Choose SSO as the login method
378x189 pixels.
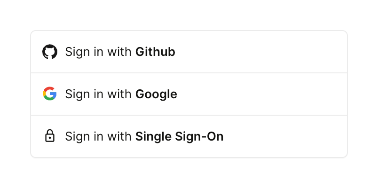coord(189,136)
